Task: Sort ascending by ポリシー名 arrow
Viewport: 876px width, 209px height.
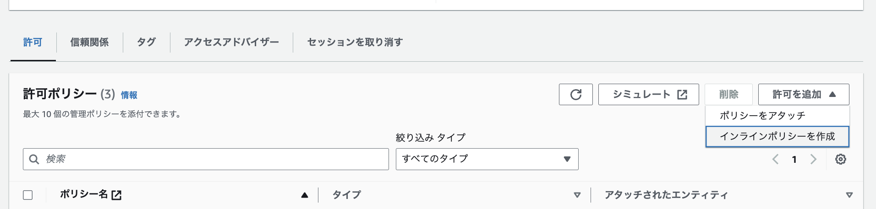Action: (x=305, y=195)
